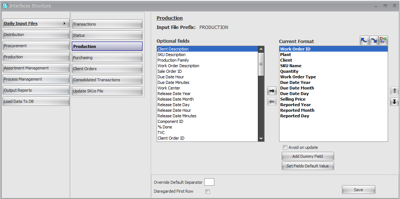Select Release Date Hour optional field
The image size is (400, 199).
pyautogui.click(x=207, y=110)
